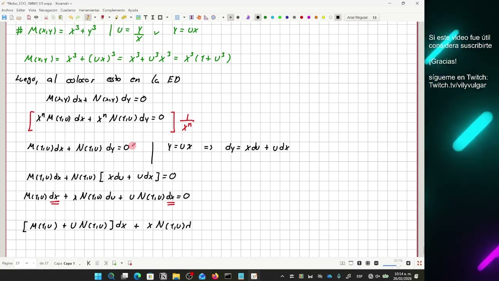Pick the magenta color swatch
The height and width of the screenshot is (281, 499).
(309, 17)
